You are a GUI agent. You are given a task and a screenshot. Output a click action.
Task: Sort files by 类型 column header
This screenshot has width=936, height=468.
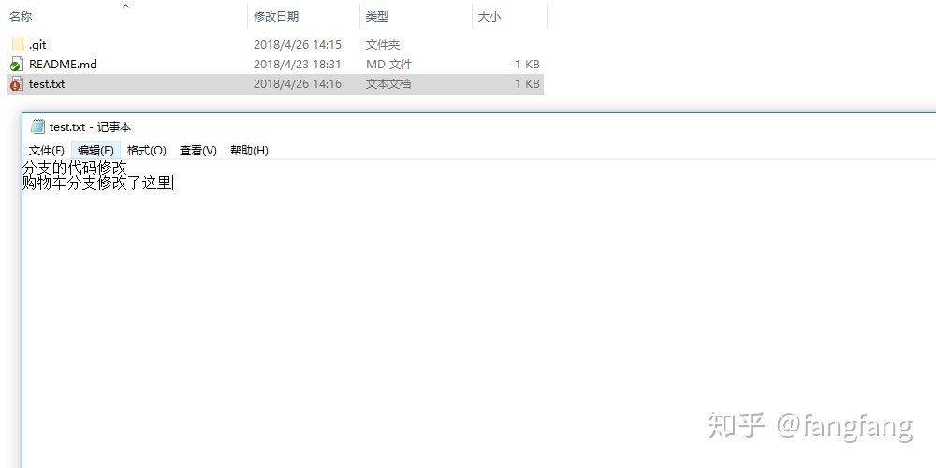click(x=377, y=17)
